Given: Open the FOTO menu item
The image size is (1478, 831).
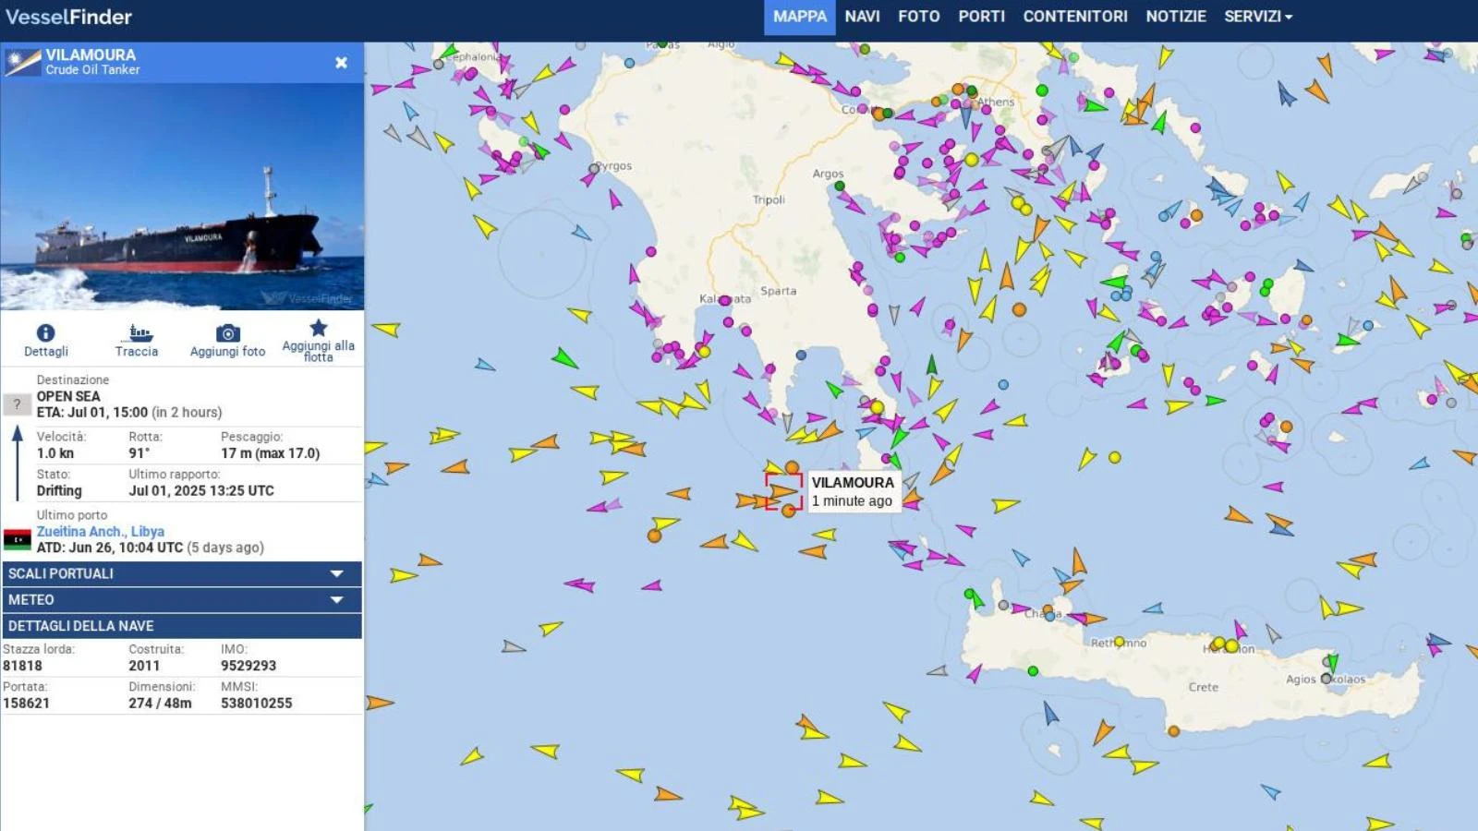Looking at the screenshot, I should pos(919,17).
